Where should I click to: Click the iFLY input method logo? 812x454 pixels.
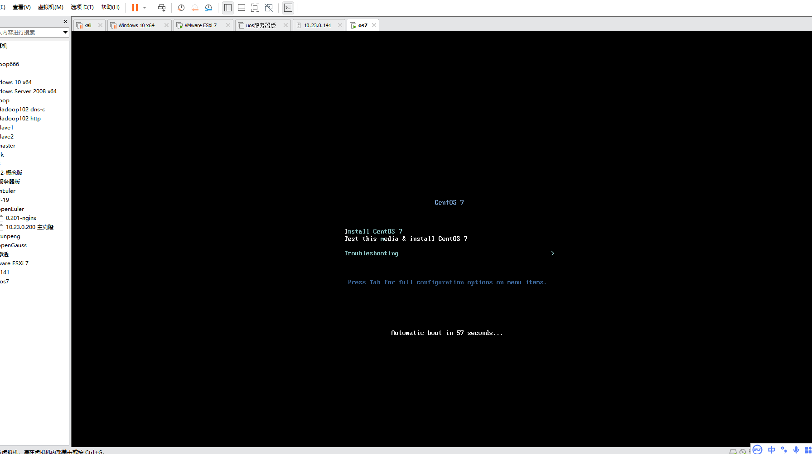click(757, 449)
